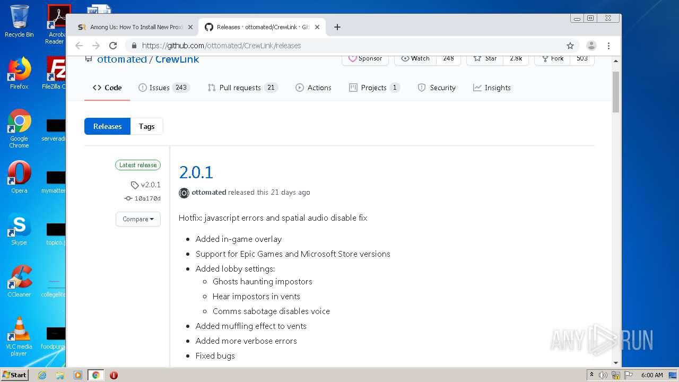View the 248 watchers count
Screen dimensions: 679x382
[x=448, y=58]
